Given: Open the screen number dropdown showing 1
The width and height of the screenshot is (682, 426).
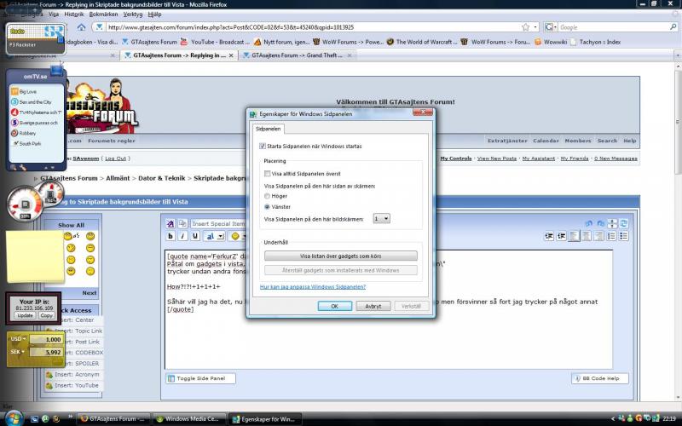Looking at the screenshot, I should click(x=382, y=219).
